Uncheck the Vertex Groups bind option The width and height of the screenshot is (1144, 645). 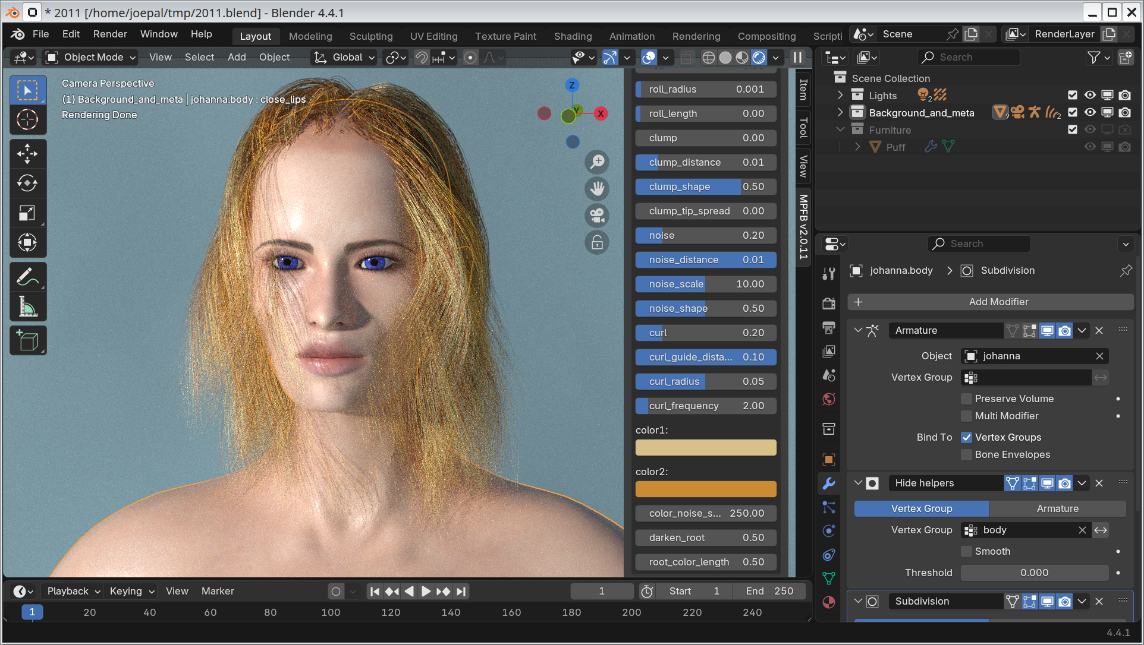click(967, 437)
